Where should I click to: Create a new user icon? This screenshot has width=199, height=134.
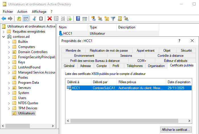(94, 19)
